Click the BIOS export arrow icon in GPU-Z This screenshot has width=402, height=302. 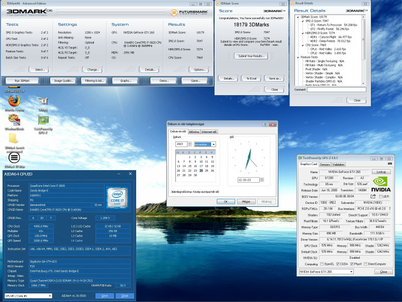click(373, 196)
